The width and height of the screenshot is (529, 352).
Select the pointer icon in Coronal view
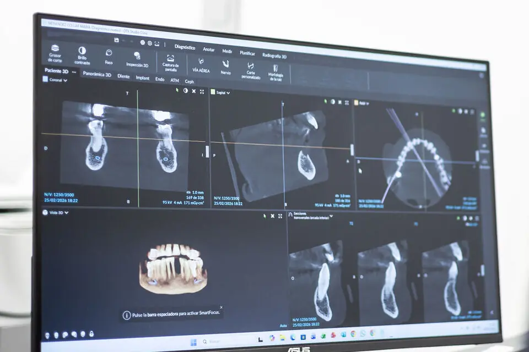177,90
